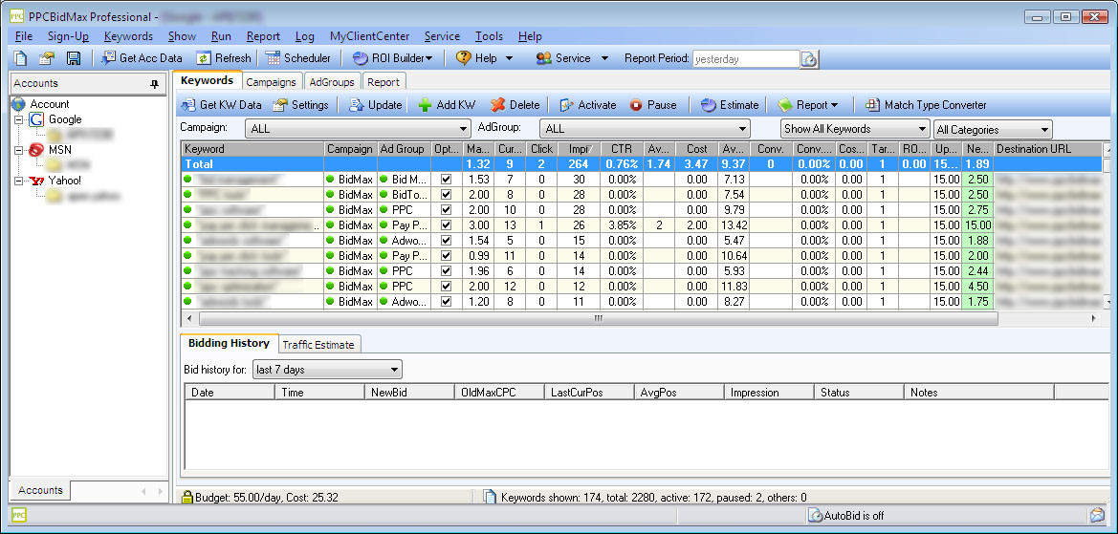The width and height of the screenshot is (1118, 534).
Task: Click the Estimate button
Action: pyautogui.click(x=730, y=105)
